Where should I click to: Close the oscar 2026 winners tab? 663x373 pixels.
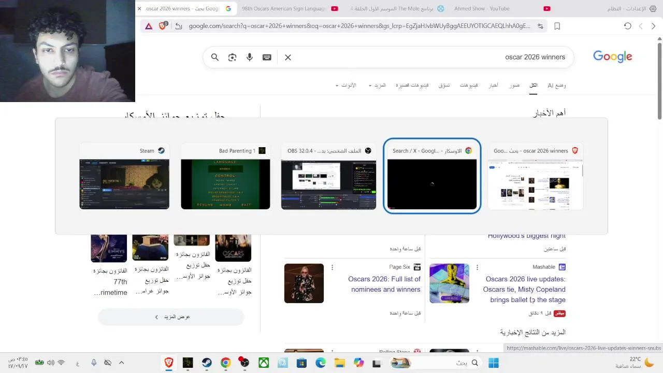139,9
